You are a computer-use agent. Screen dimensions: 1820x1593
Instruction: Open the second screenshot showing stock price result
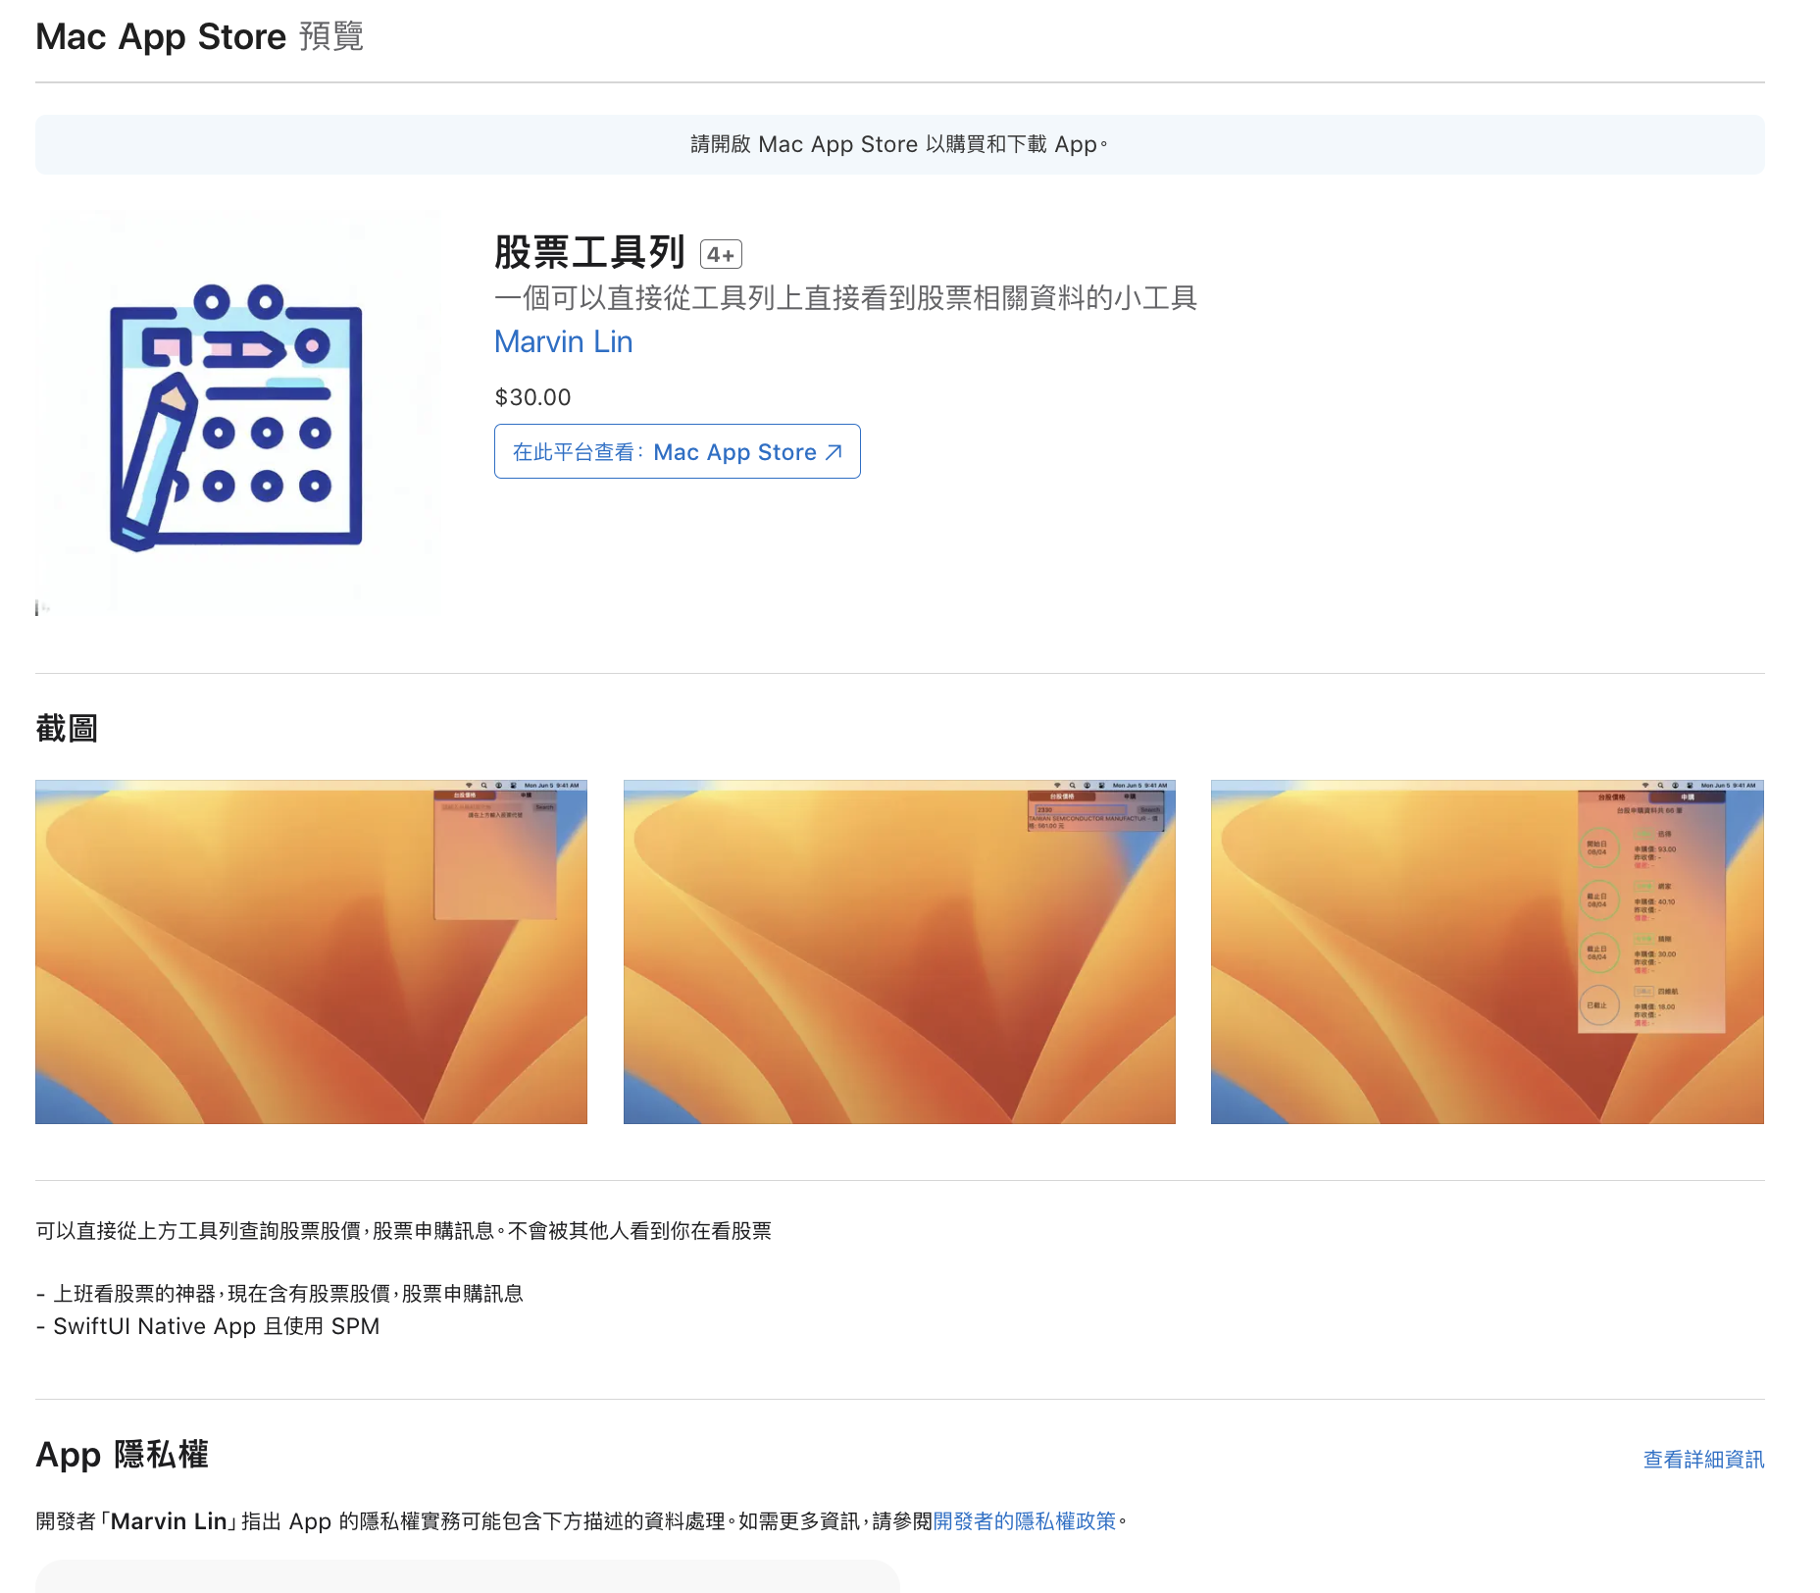pyautogui.click(x=899, y=951)
